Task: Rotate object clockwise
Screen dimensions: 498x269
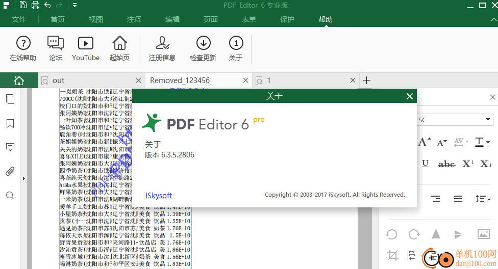Action: tap(414, 234)
